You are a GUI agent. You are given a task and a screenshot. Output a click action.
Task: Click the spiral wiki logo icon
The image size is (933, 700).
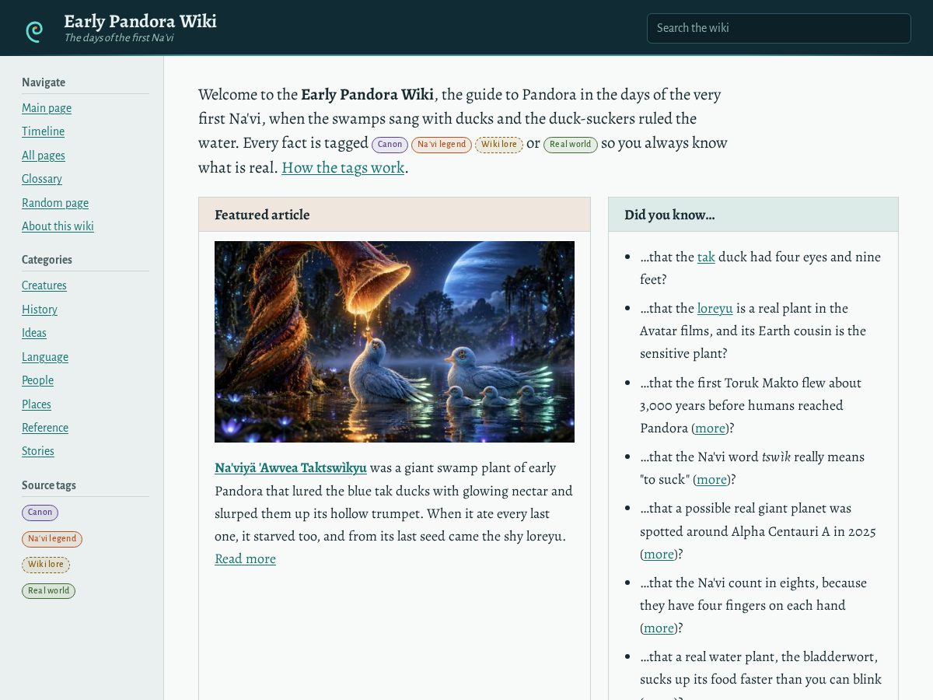pyautogui.click(x=34, y=31)
